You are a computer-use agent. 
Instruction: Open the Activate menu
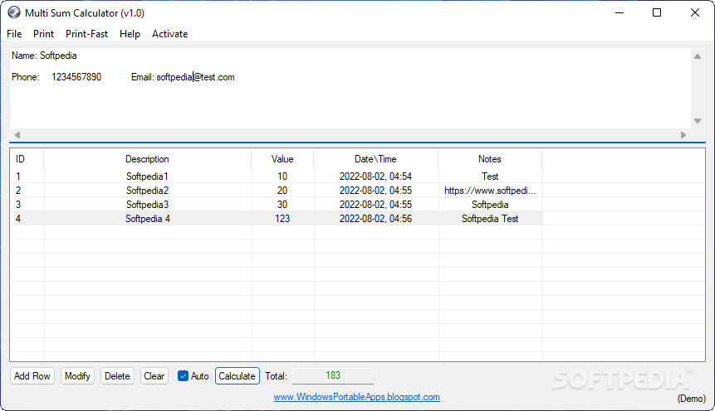pyautogui.click(x=169, y=34)
